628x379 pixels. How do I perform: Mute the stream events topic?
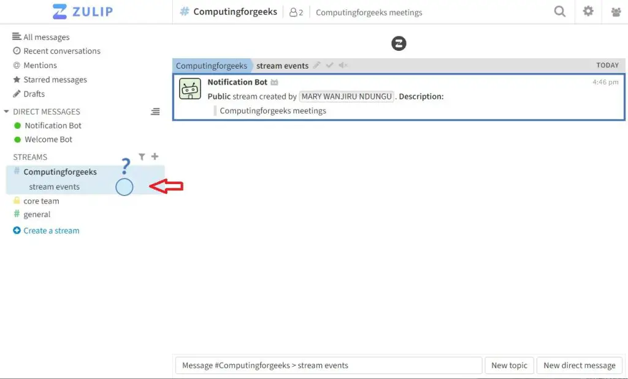(x=343, y=65)
